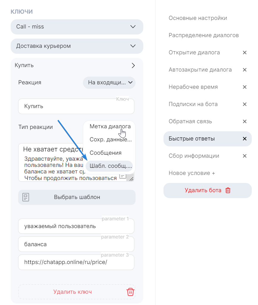258x305 pixels.
Task: Click the X next to Обратная связь
Action: point(245,121)
